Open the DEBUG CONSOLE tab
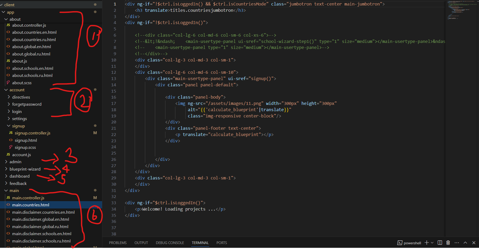 [170, 242]
